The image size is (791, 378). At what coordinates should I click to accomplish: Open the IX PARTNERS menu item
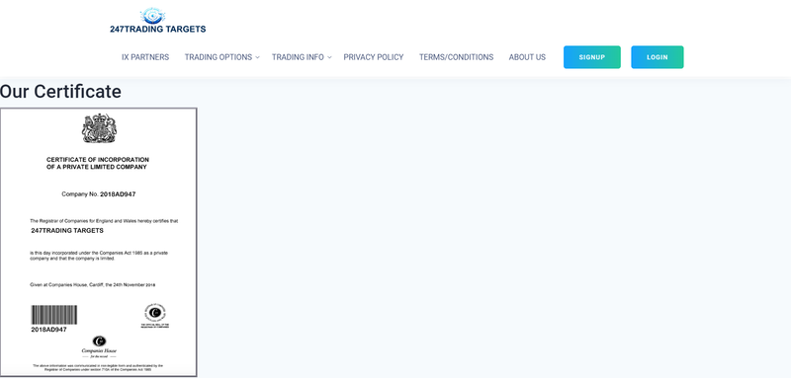tap(145, 57)
